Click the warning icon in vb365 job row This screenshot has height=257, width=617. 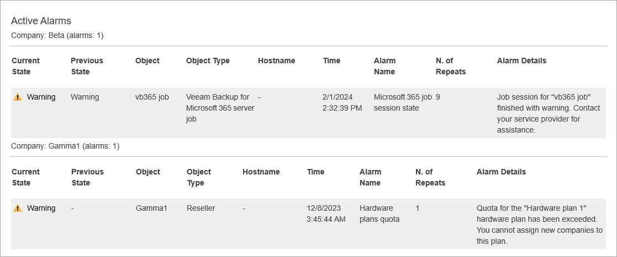click(x=18, y=97)
